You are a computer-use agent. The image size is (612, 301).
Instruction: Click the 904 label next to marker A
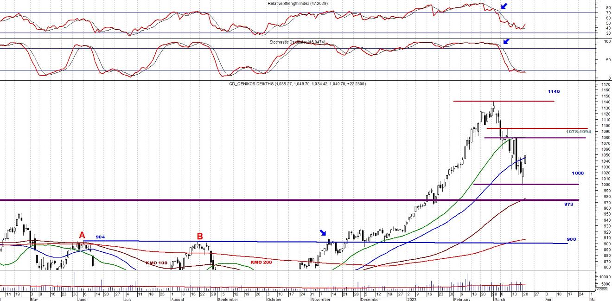pyautogui.click(x=101, y=237)
